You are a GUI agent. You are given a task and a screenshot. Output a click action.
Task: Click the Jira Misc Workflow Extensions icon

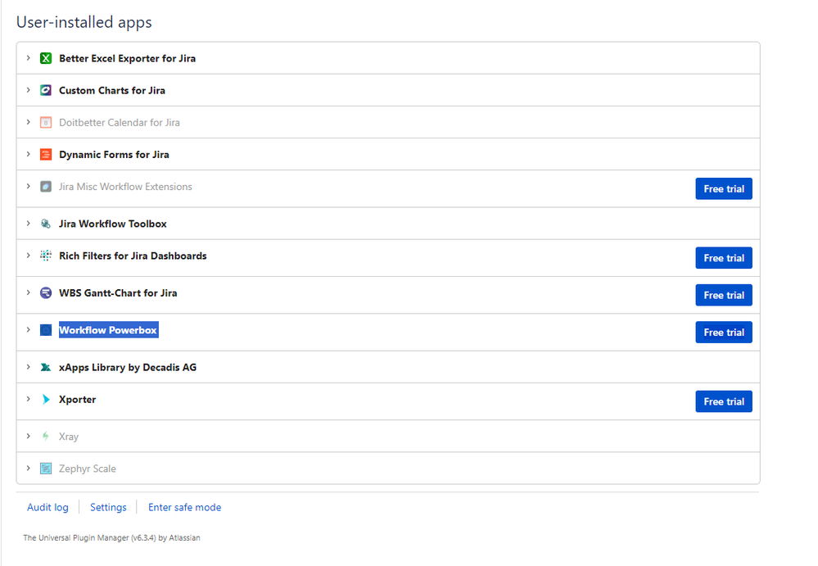[x=46, y=187]
